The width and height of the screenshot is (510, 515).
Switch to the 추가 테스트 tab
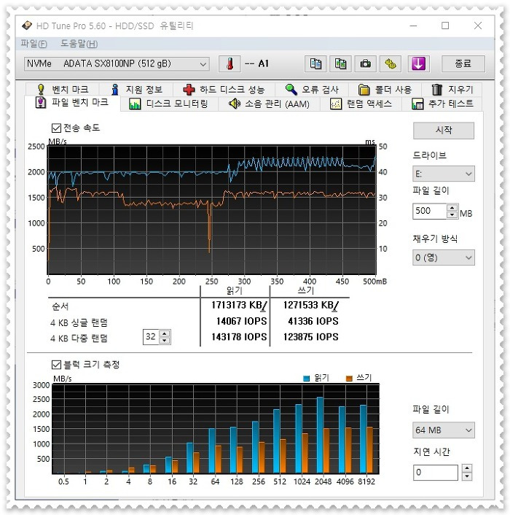point(442,104)
